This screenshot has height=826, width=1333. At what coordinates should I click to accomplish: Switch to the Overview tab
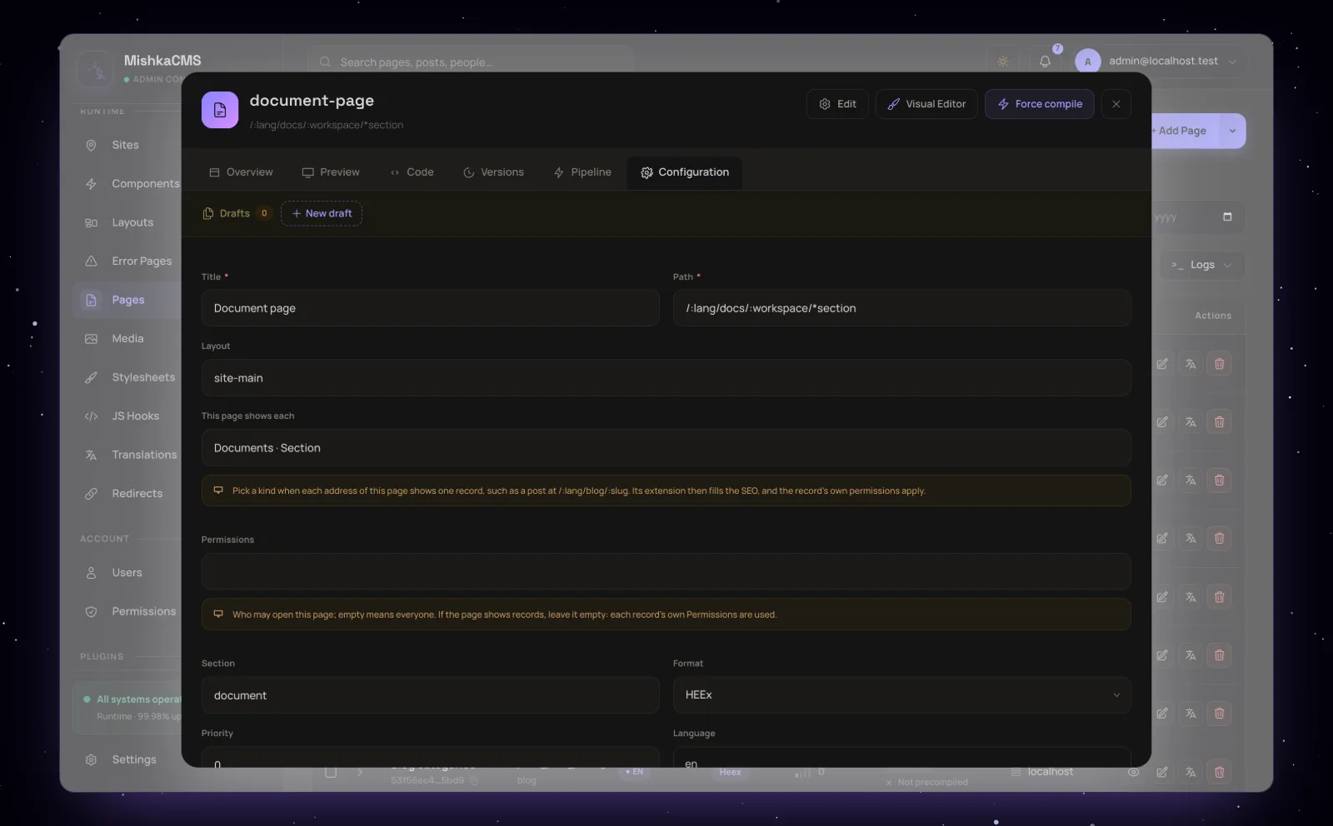tap(241, 172)
